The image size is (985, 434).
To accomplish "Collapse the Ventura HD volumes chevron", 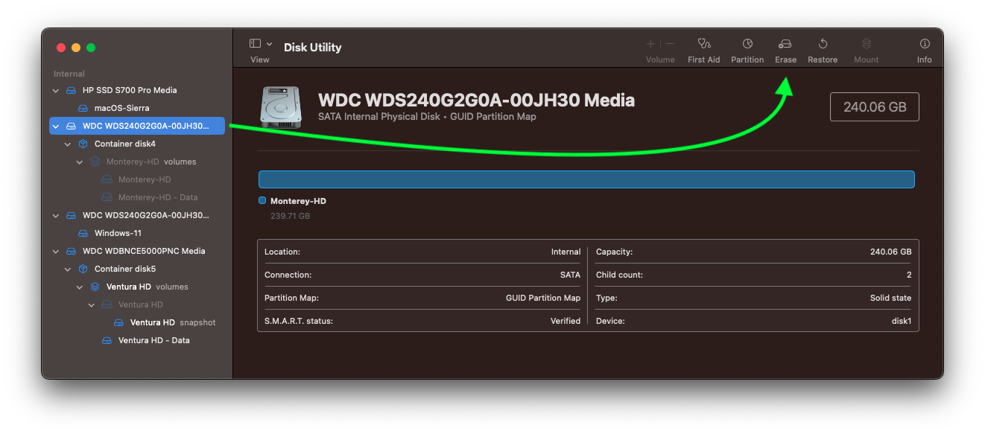I will click(x=80, y=287).
